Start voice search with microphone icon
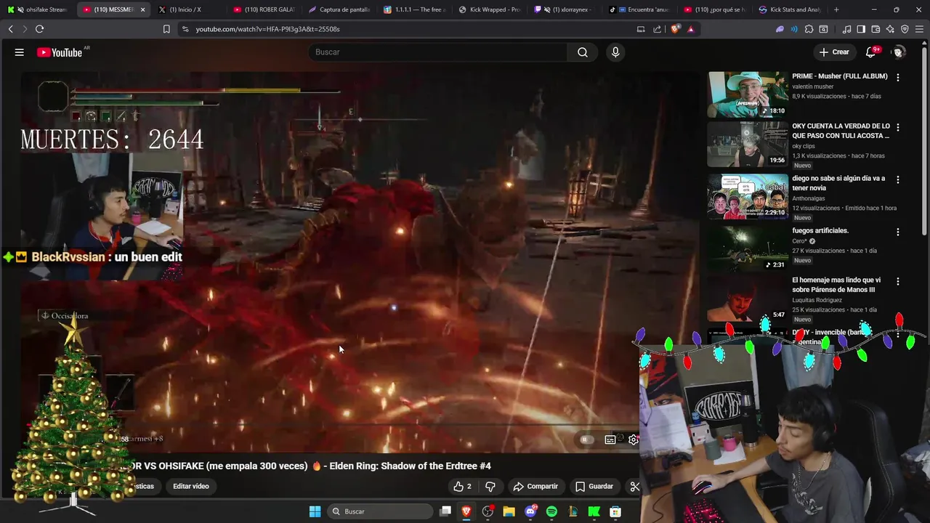 point(615,52)
